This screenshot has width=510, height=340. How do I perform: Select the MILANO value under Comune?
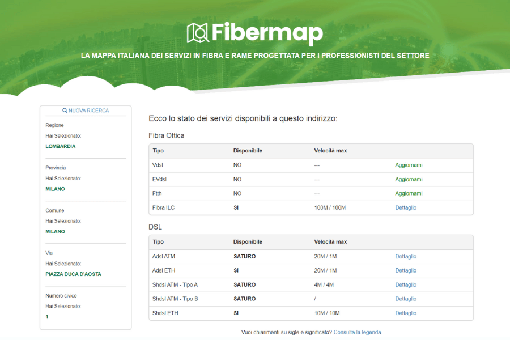pyautogui.click(x=56, y=232)
